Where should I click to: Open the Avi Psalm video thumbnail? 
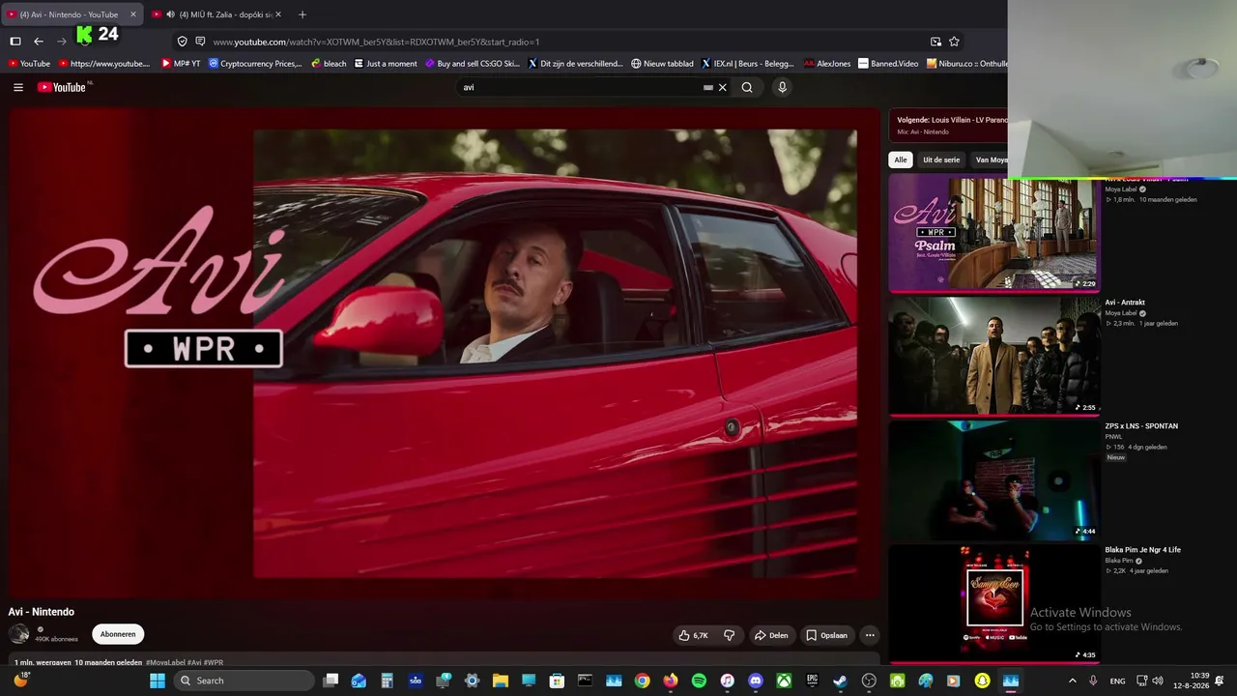[993, 232]
